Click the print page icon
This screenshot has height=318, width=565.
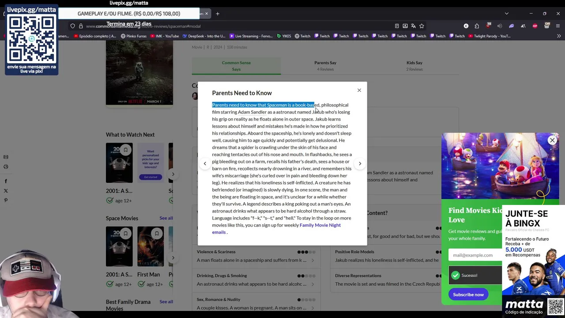tap(6, 167)
